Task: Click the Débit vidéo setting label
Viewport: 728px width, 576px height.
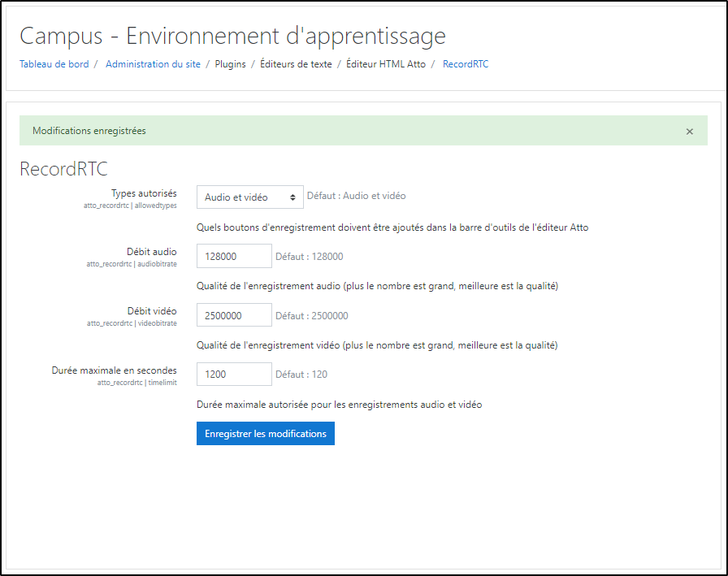Action: pos(152,311)
